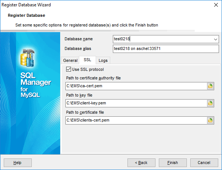Select the SSL tab
The height and width of the screenshot is (170, 222).
point(87,60)
